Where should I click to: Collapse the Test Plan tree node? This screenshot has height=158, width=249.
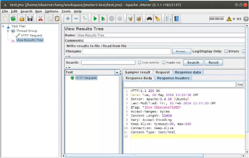pos(3,27)
